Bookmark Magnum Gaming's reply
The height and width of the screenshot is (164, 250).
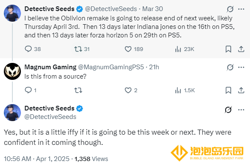click(228, 90)
